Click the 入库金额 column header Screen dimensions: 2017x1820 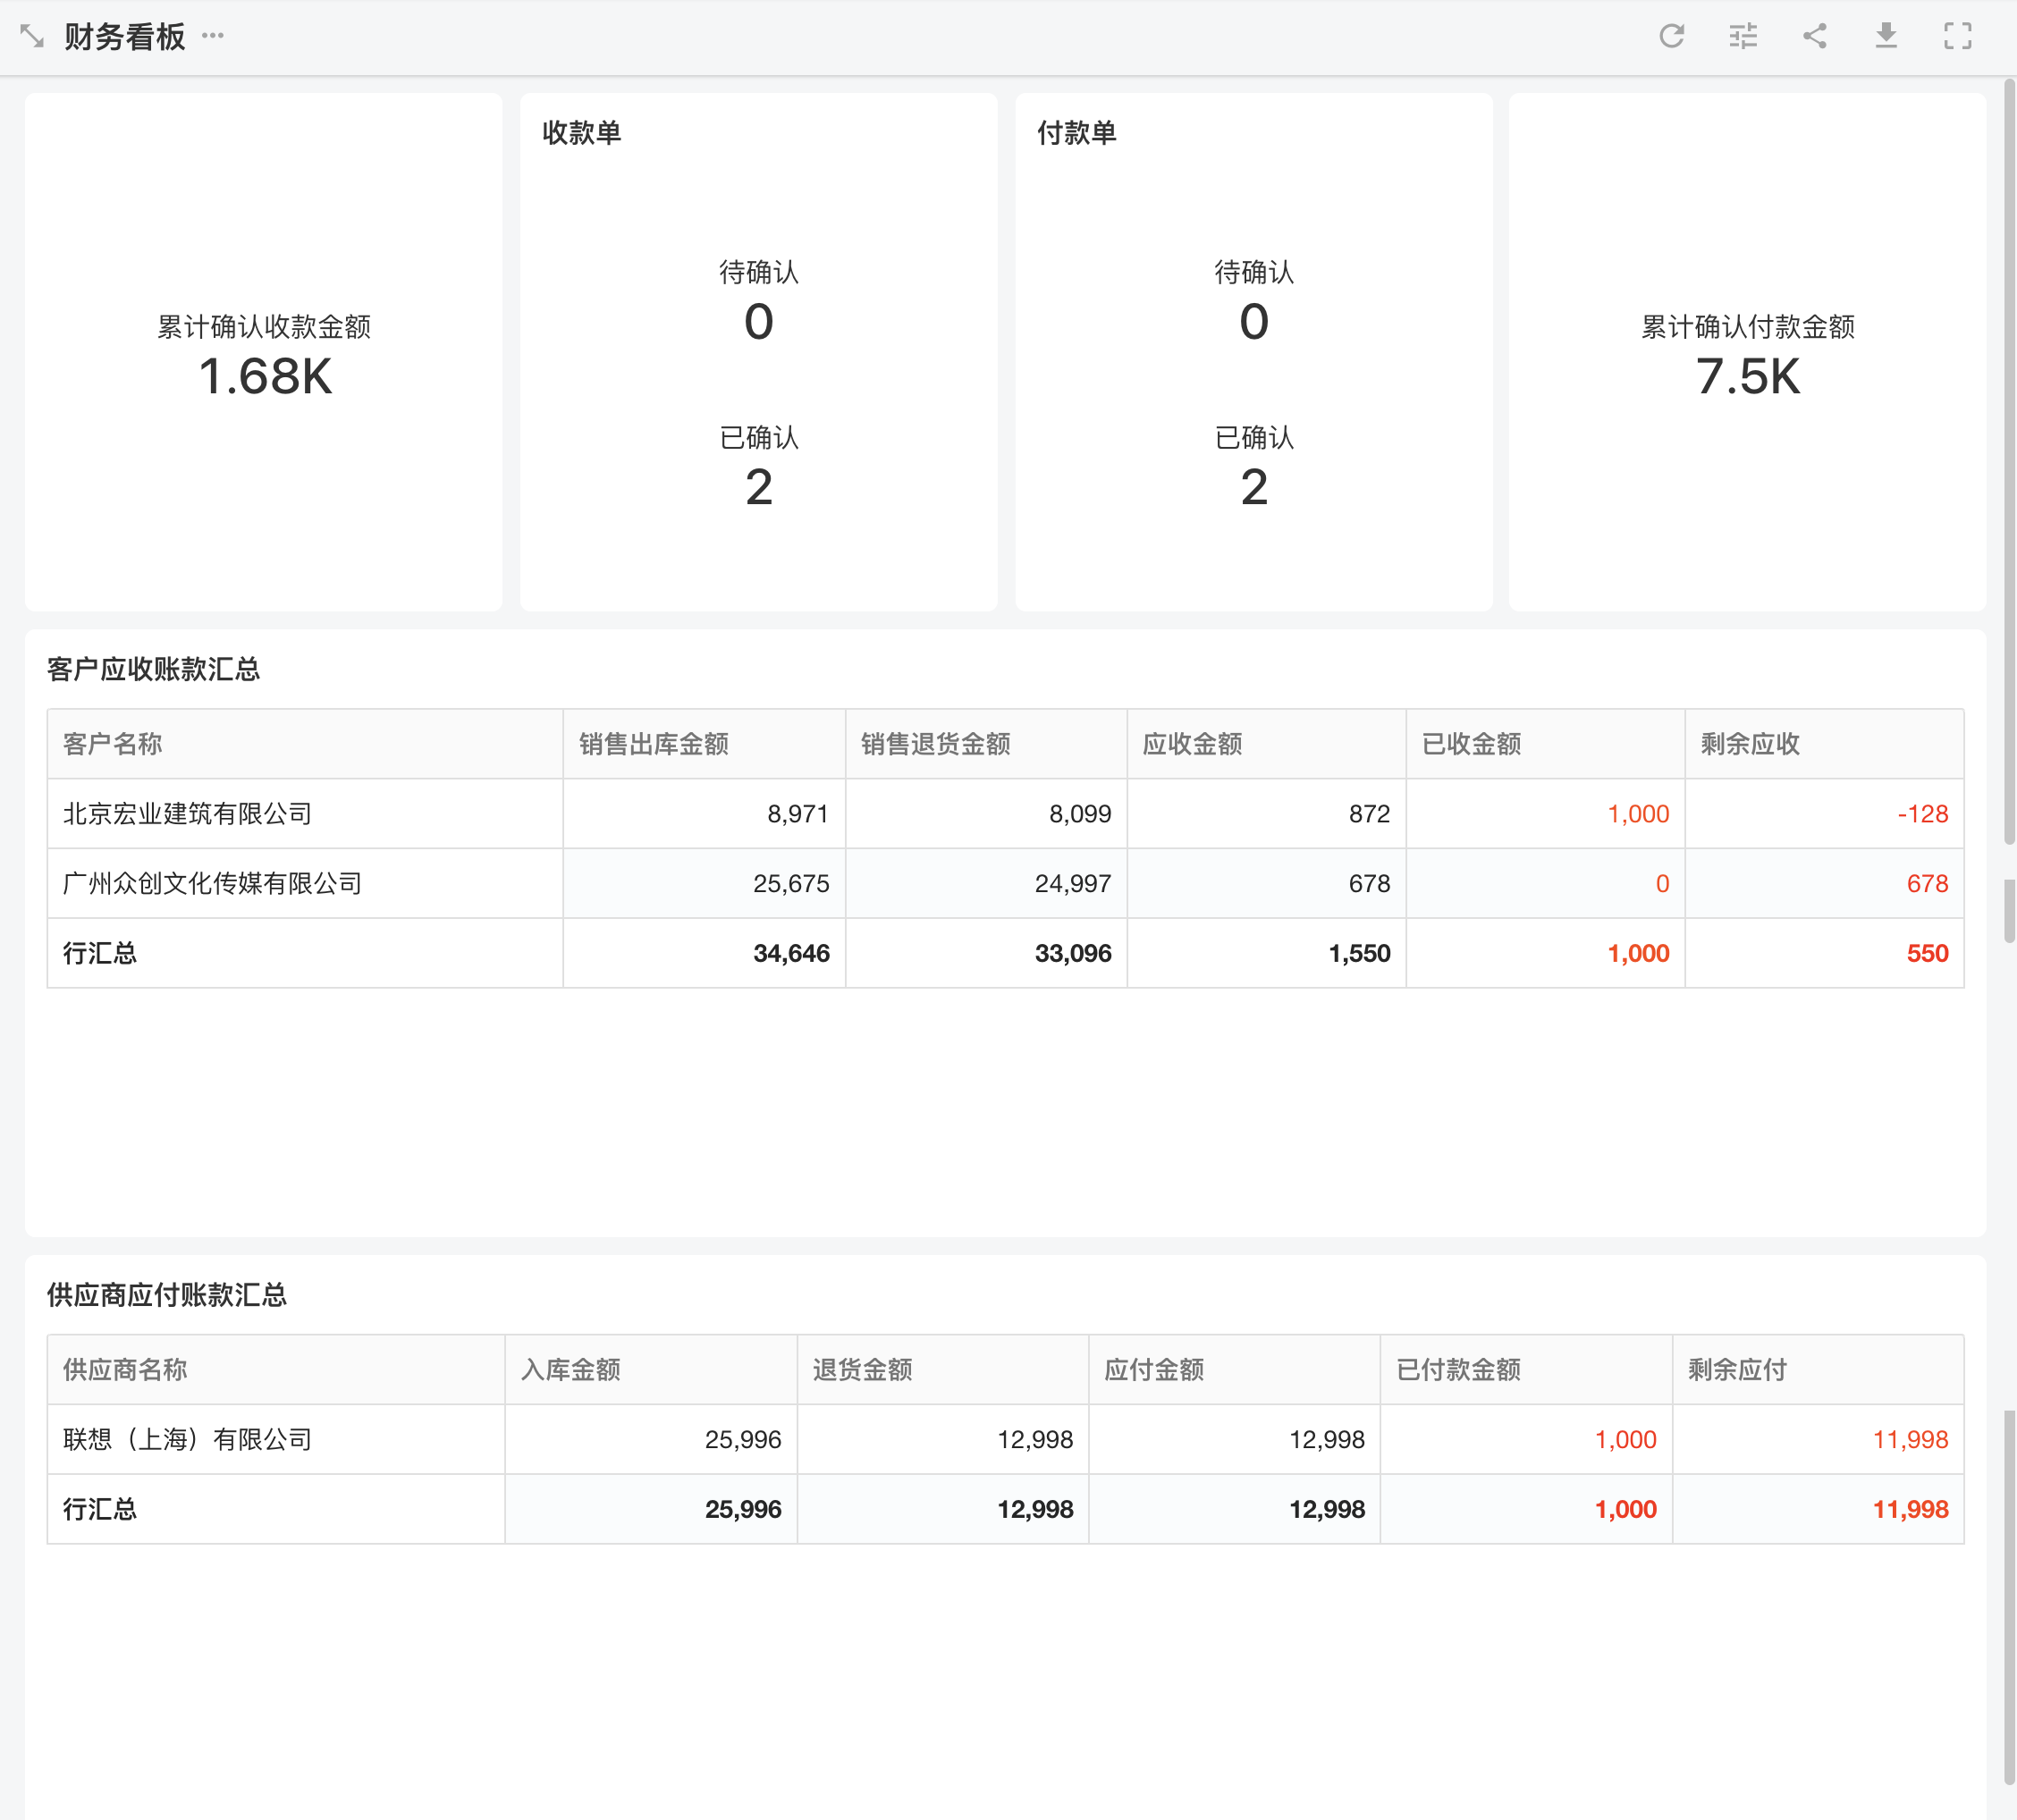pyautogui.click(x=651, y=1370)
